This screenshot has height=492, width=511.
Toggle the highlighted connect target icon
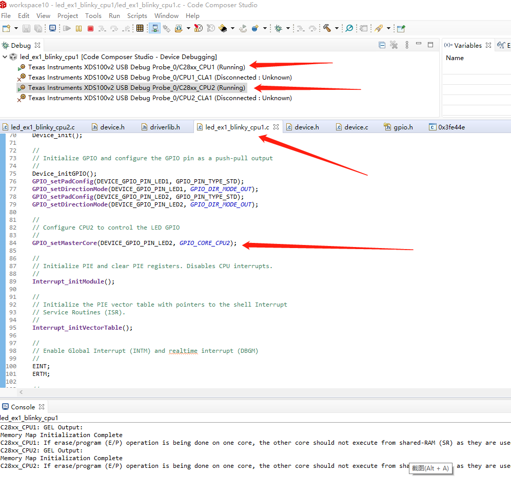coord(155,28)
